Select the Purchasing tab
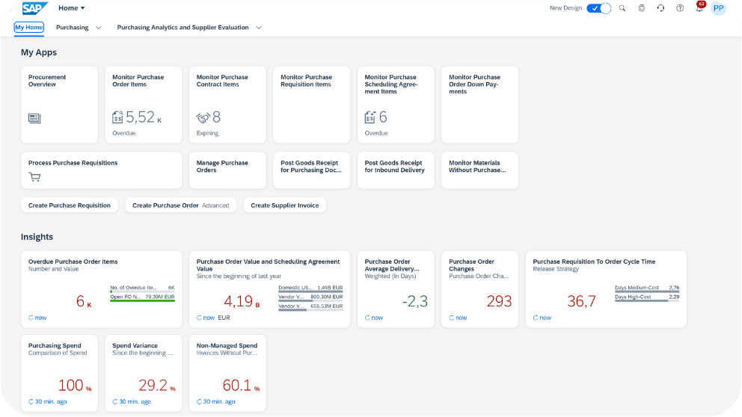 point(73,28)
